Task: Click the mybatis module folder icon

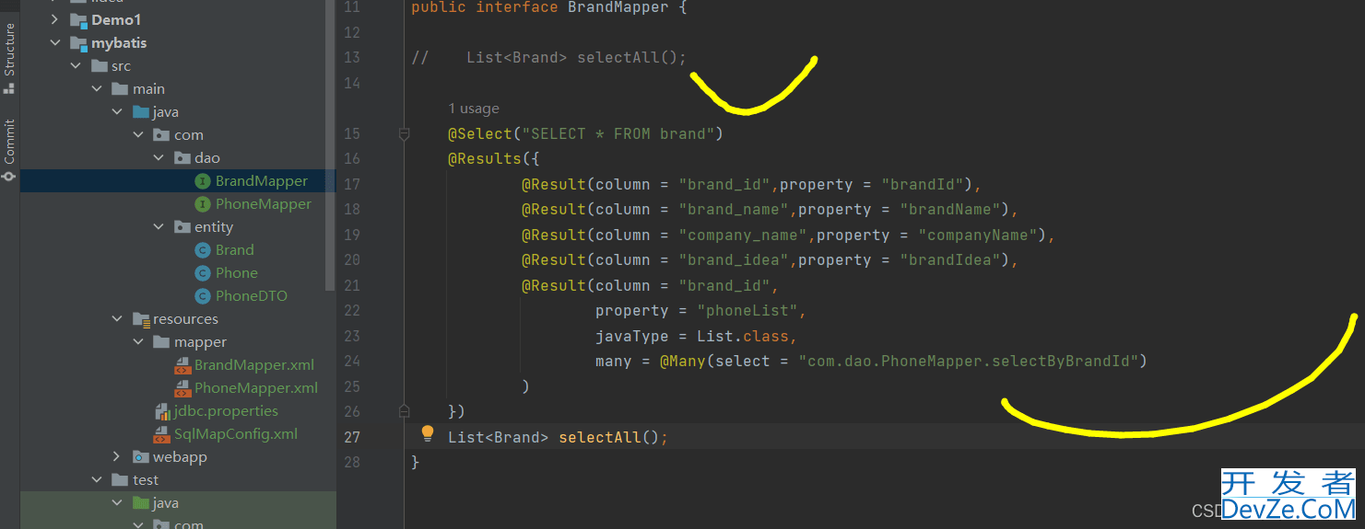Action: pyautogui.click(x=79, y=43)
